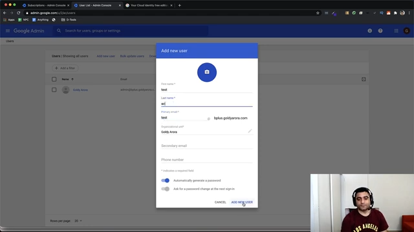The height and width of the screenshot is (232, 414).
Task: Open the D-Tools bookmark folder
Action: click(69, 20)
